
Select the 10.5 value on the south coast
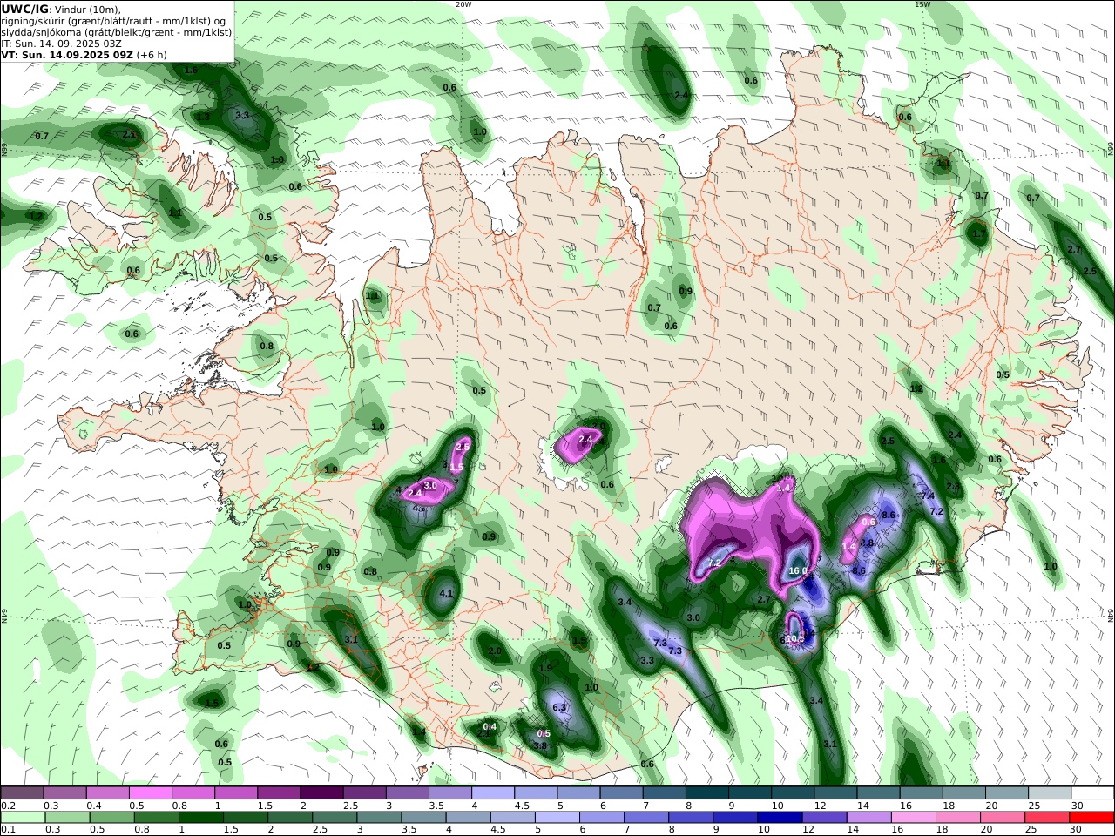coord(794,639)
